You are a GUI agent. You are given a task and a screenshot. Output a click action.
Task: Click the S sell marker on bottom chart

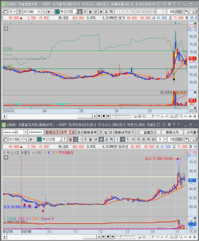(x=179, y=161)
